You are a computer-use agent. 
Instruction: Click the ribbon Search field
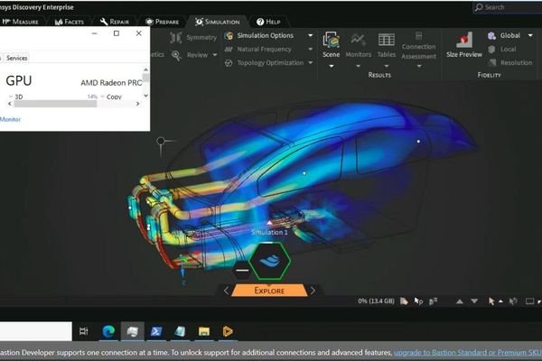coord(507,7)
